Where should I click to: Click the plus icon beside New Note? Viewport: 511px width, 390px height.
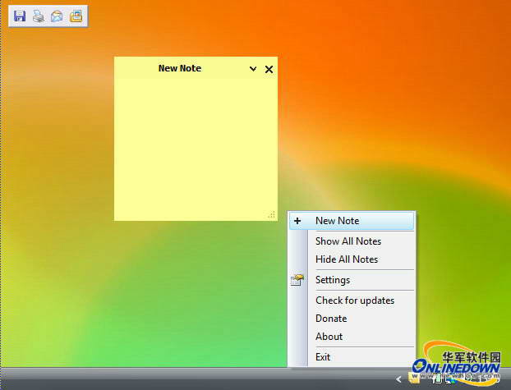(x=297, y=221)
